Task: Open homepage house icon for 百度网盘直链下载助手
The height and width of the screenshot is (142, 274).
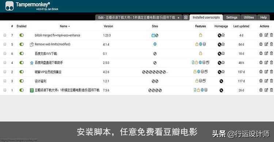Action: (x=223, y=63)
